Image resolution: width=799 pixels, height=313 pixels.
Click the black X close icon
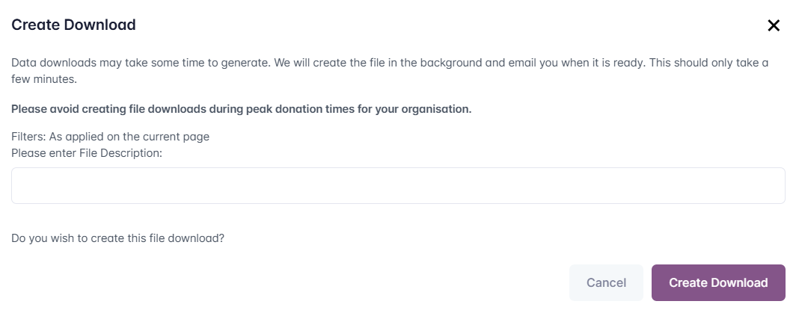coord(774,25)
